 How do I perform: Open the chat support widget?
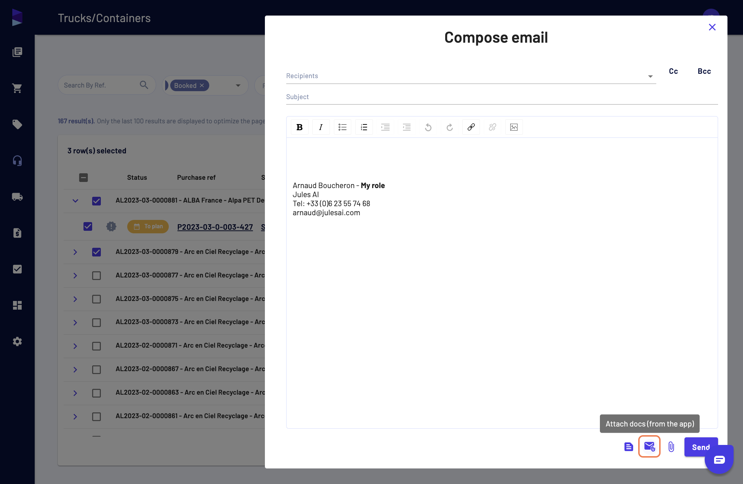click(719, 459)
